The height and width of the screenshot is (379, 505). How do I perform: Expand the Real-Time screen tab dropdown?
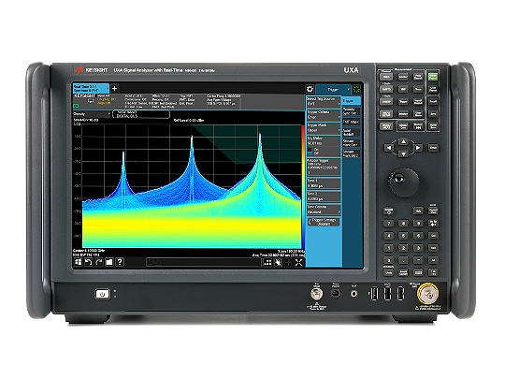(91, 88)
